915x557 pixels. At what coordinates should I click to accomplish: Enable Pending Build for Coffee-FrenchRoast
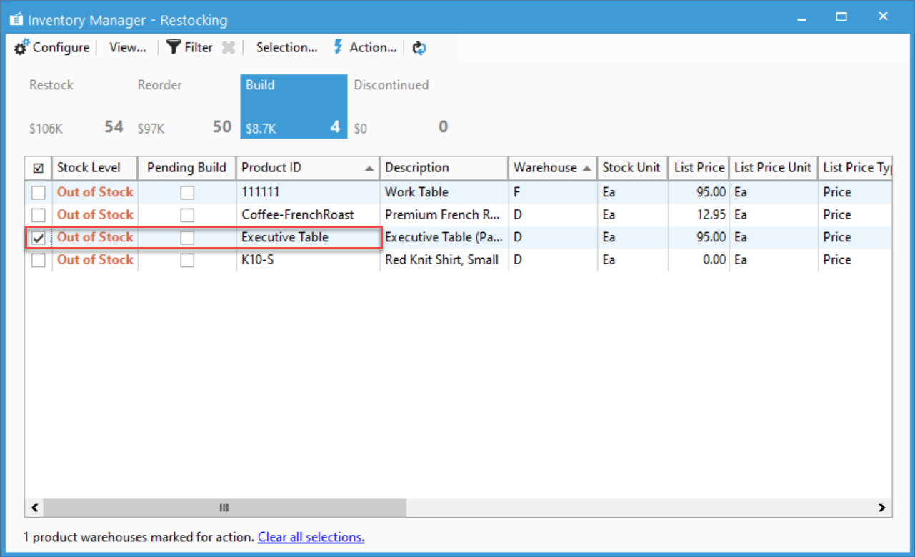pyautogui.click(x=187, y=215)
